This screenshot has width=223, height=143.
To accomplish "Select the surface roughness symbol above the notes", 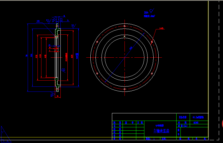I will coord(151,11).
